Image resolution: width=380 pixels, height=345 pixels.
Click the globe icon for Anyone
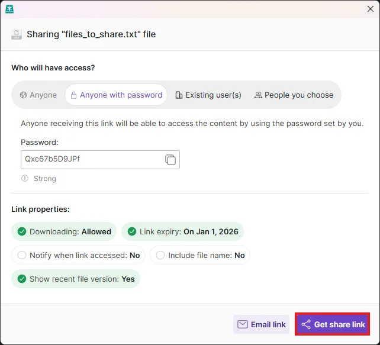(24, 95)
